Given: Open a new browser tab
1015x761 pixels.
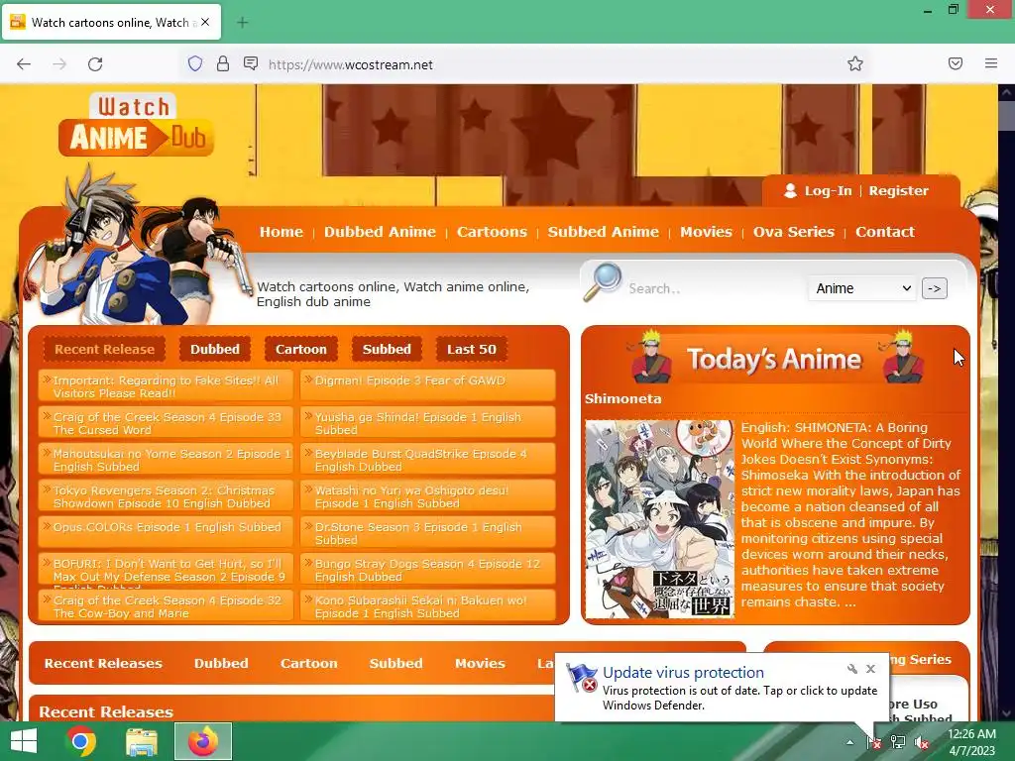Looking at the screenshot, I should point(243,23).
